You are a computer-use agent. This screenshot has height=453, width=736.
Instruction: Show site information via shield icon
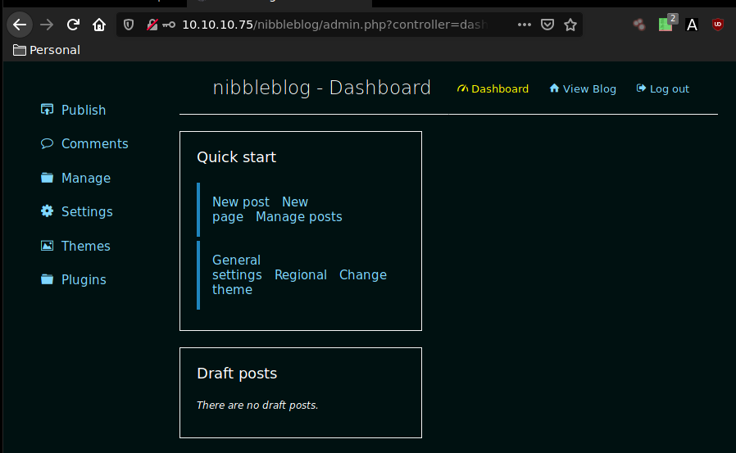tap(129, 25)
